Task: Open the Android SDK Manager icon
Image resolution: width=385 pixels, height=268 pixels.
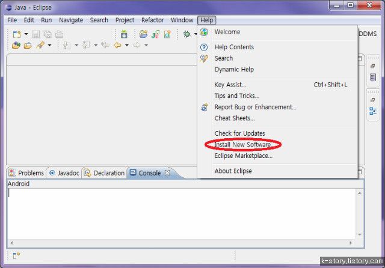Action: point(124,34)
